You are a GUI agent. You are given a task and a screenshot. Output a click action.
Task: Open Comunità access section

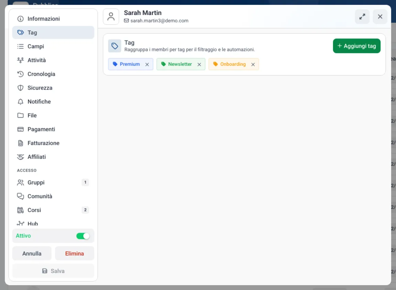coord(53,196)
